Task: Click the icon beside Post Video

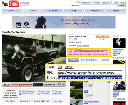Action: tap(39, 94)
